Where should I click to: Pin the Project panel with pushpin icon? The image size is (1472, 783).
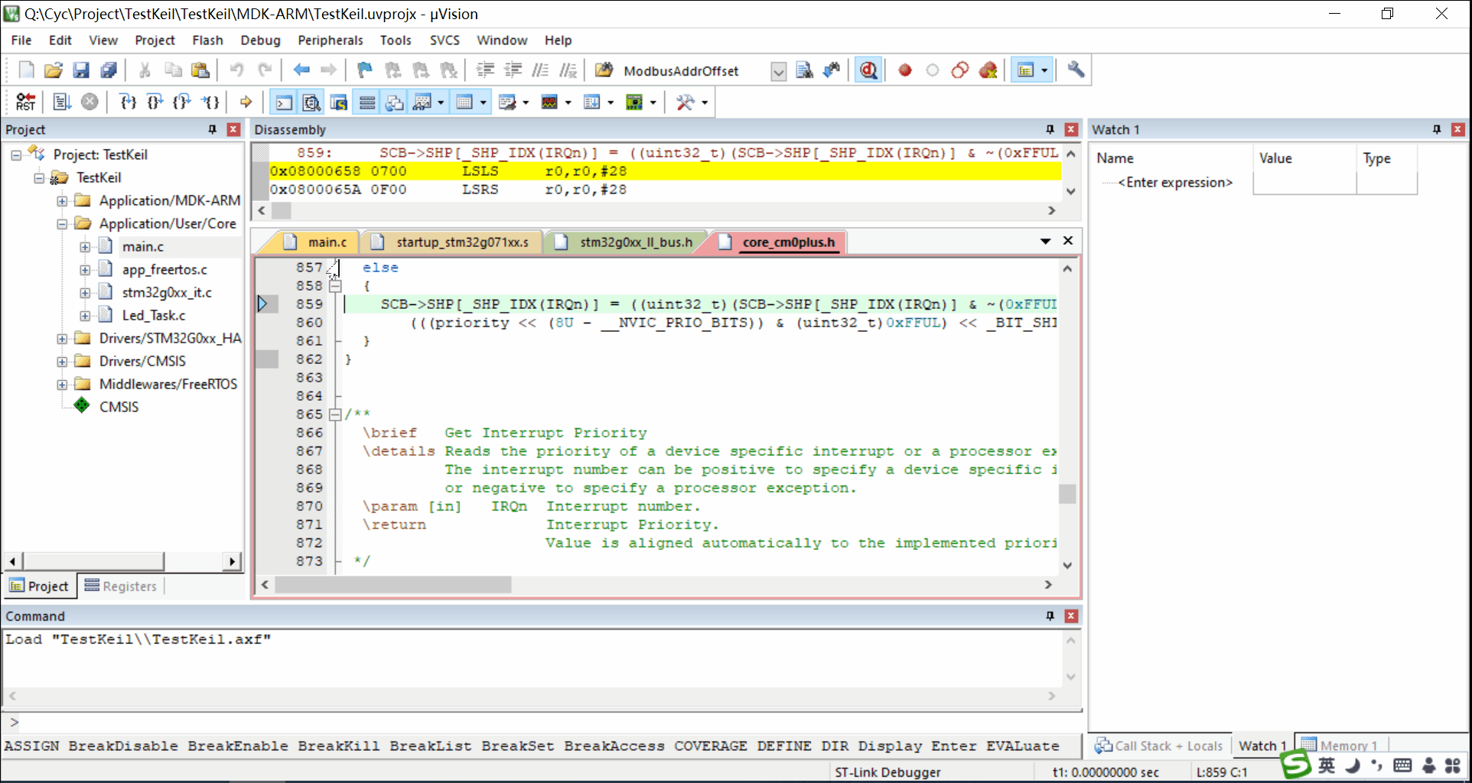click(213, 130)
